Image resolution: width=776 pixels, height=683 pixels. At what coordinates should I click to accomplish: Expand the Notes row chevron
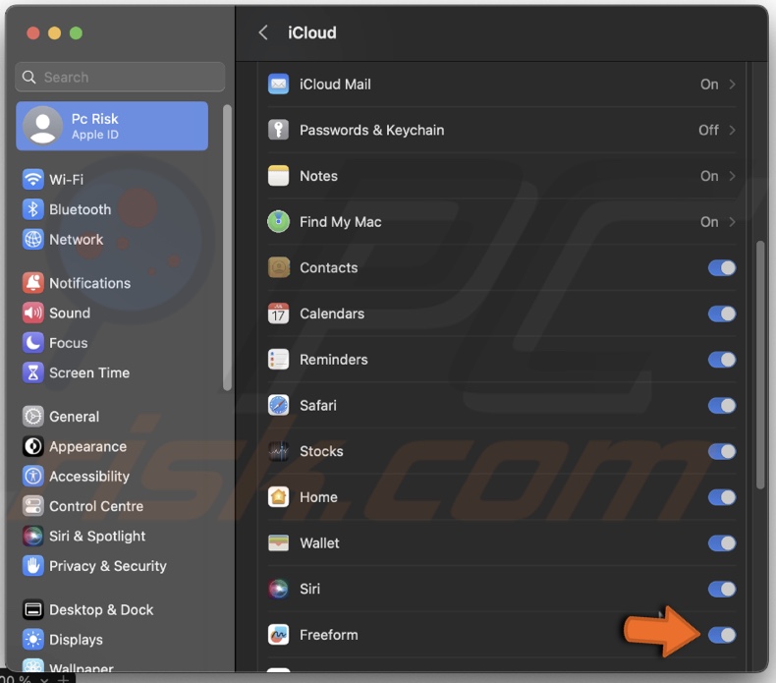point(732,176)
